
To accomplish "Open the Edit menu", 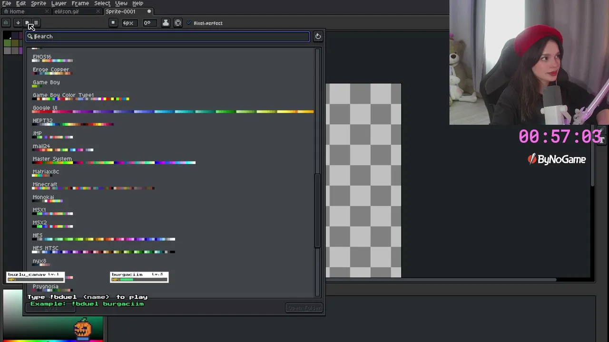I will coord(21,3).
